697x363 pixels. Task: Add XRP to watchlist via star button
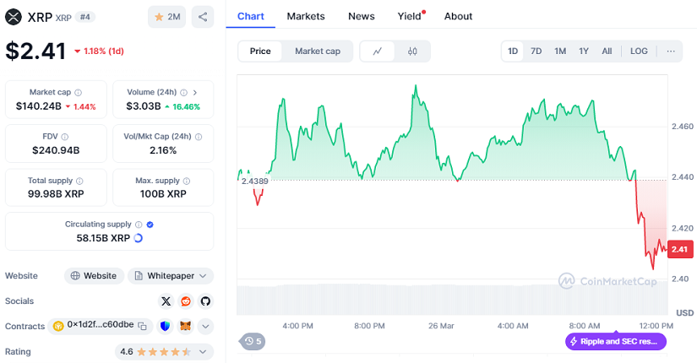(166, 17)
